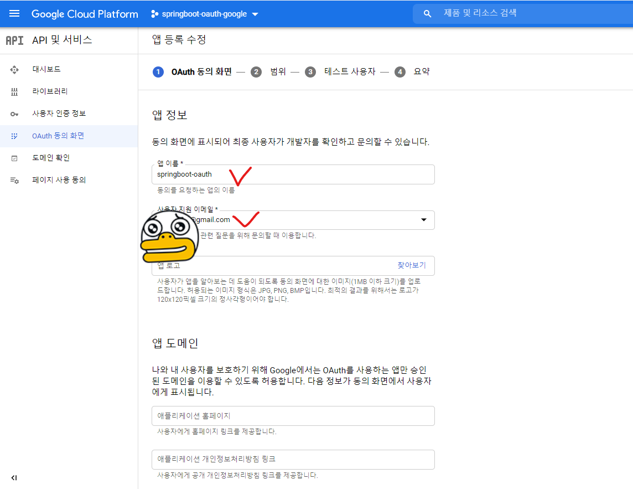The image size is (633, 489).
Task: Click the 애플리케이션 개인정보처리방침 링크 field
Action: [x=293, y=460]
